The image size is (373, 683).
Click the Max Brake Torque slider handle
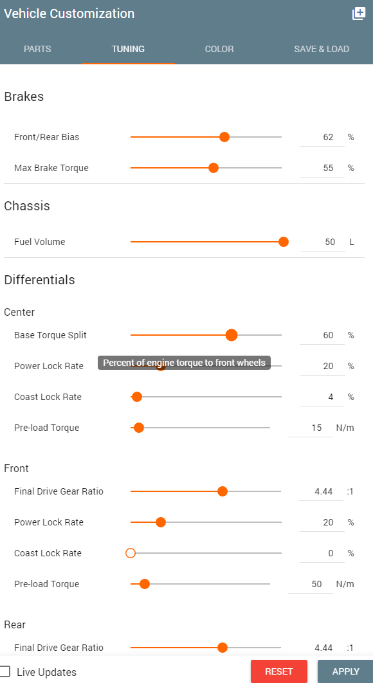(x=214, y=168)
